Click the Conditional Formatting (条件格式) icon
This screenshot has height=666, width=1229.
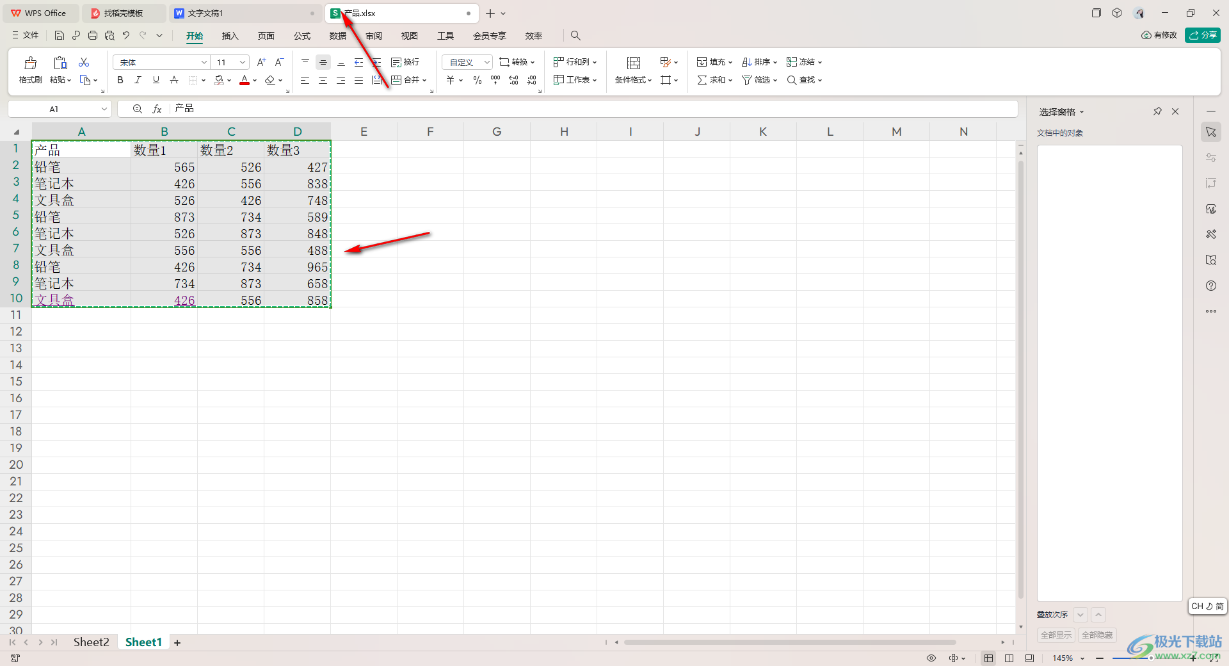click(x=634, y=63)
